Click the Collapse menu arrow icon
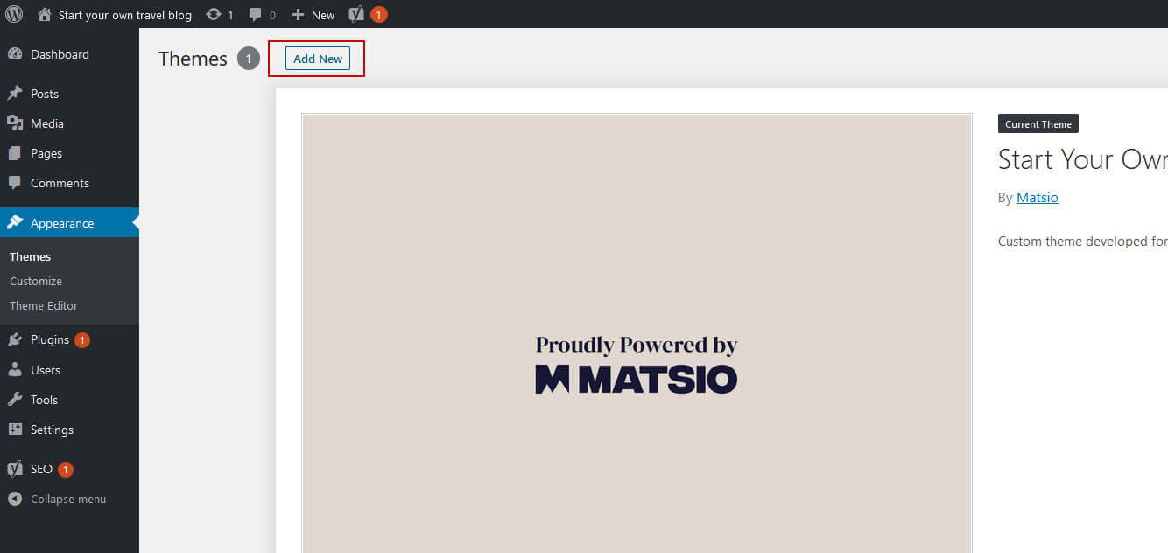Viewport: 1168px width, 553px height. tap(15, 499)
